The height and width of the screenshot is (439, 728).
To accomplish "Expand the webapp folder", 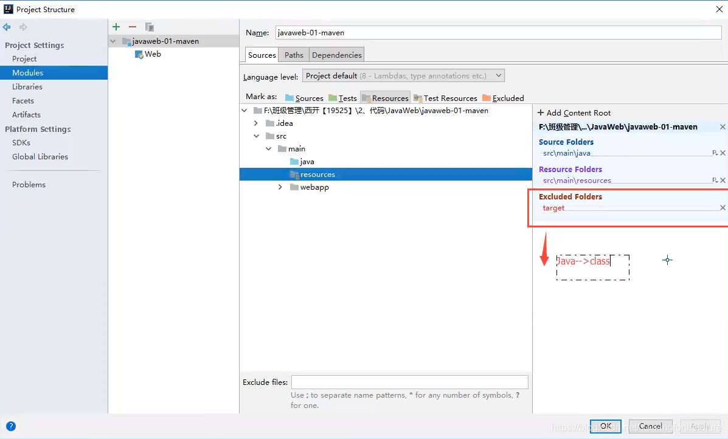I will pos(280,187).
